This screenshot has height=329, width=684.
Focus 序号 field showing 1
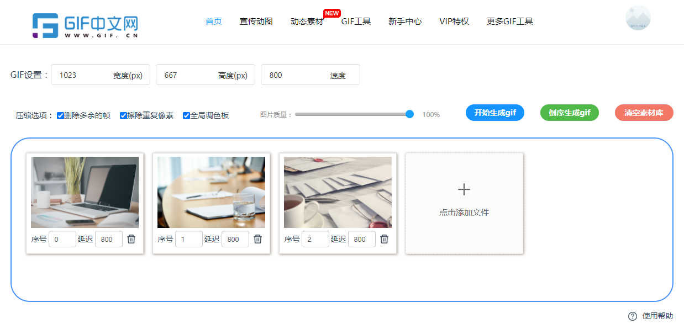pos(189,239)
